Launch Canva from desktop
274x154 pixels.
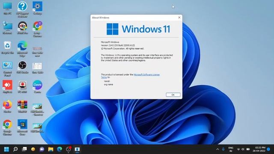point(37,87)
